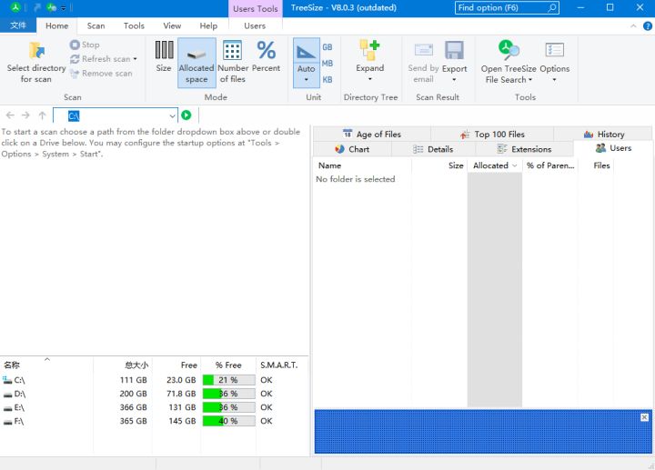655x470 pixels.
Task: Open the Auto unit dropdown arrow
Action: [307, 80]
